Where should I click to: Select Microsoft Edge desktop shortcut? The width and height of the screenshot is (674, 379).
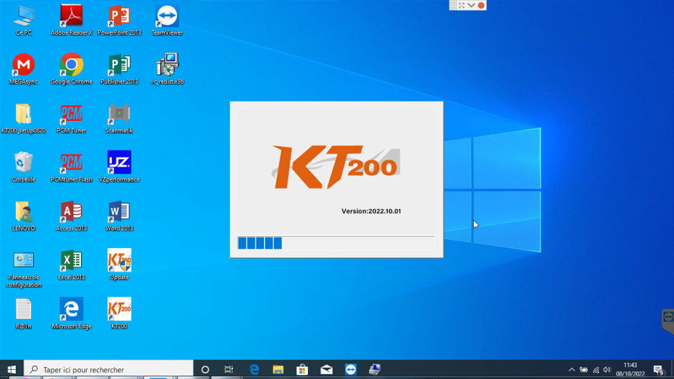pos(71,313)
